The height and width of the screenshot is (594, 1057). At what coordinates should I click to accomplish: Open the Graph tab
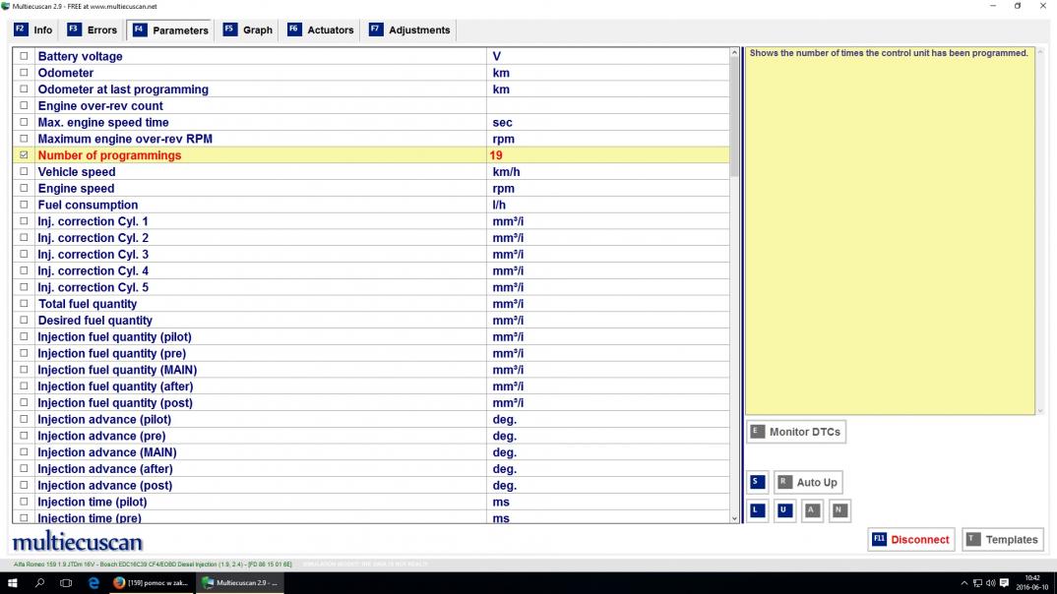point(248,30)
